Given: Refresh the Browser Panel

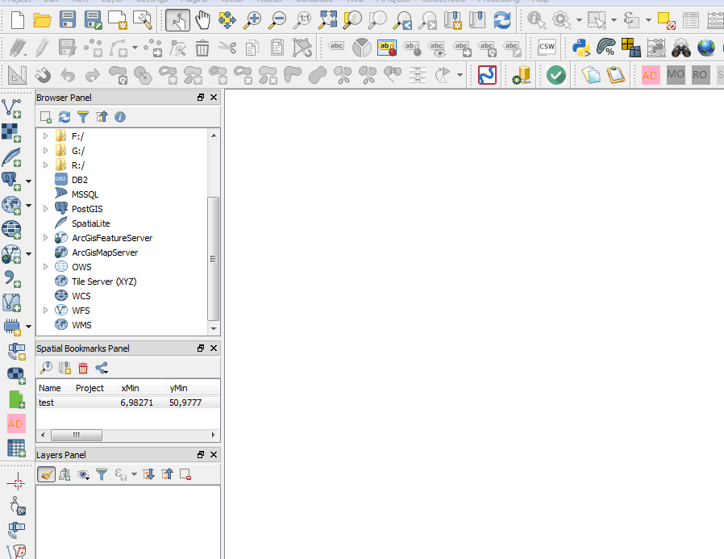Looking at the screenshot, I should coord(64,117).
